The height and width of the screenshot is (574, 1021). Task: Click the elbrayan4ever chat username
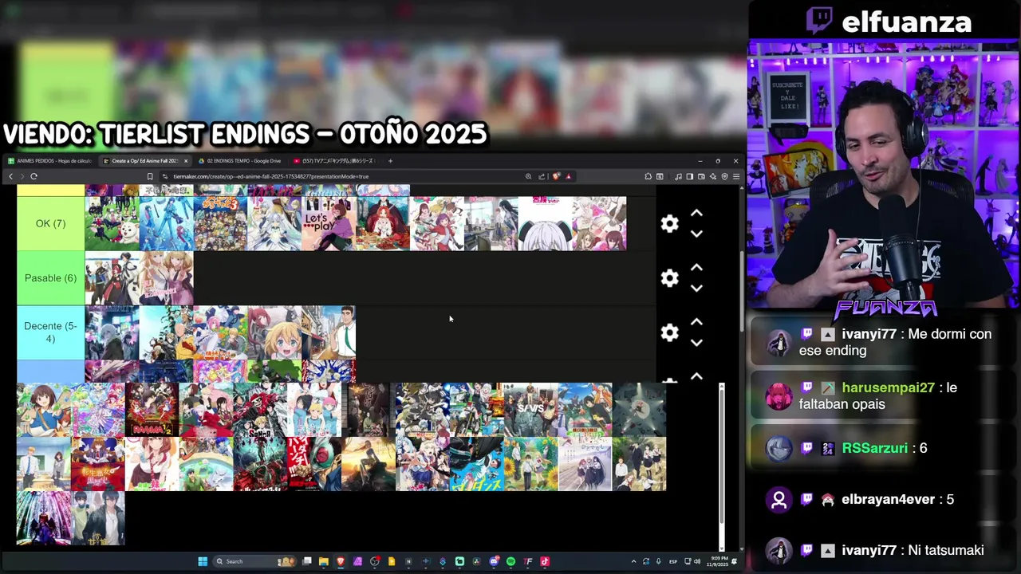pos(888,499)
